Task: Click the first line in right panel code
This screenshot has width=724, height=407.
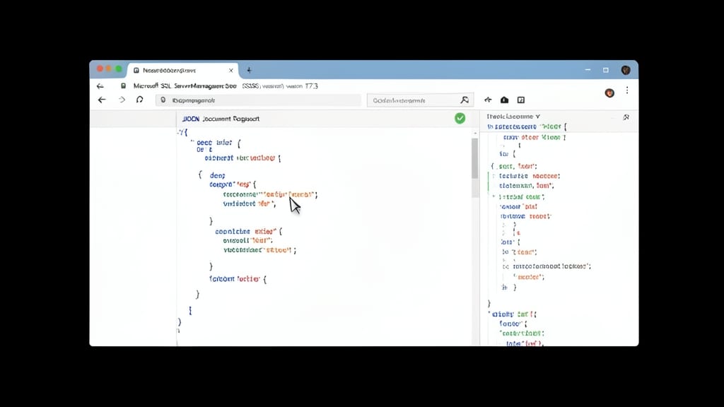Action: click(526, 126)
